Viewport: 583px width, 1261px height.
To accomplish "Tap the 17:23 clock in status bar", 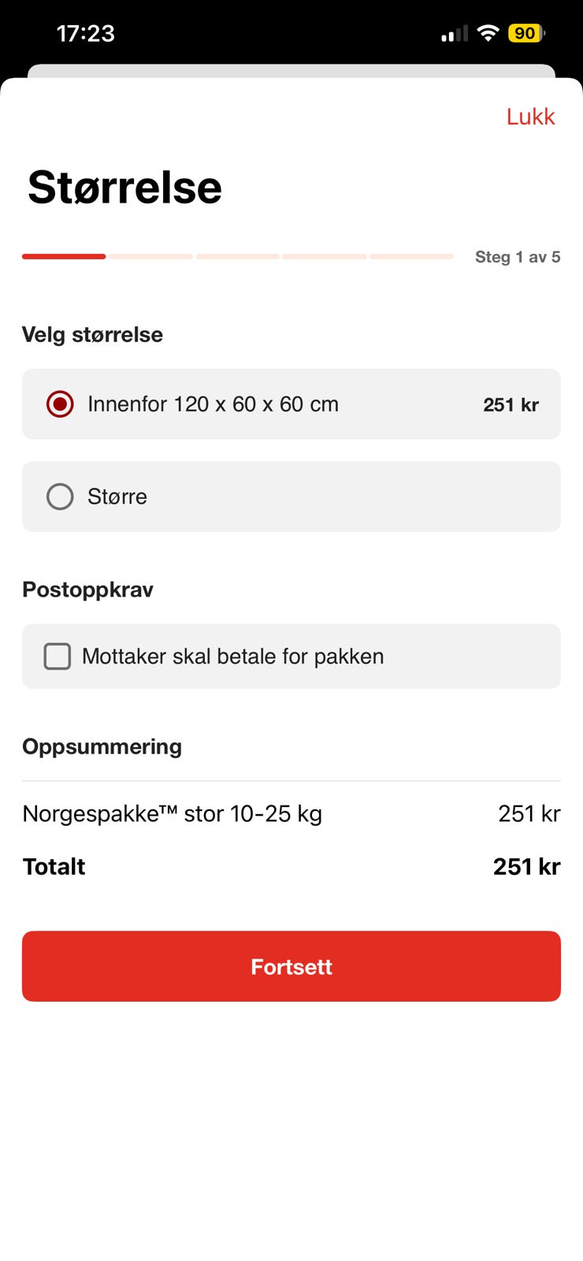I will point(86,33).
